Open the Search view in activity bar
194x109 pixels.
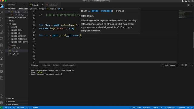tap(2, 12)
